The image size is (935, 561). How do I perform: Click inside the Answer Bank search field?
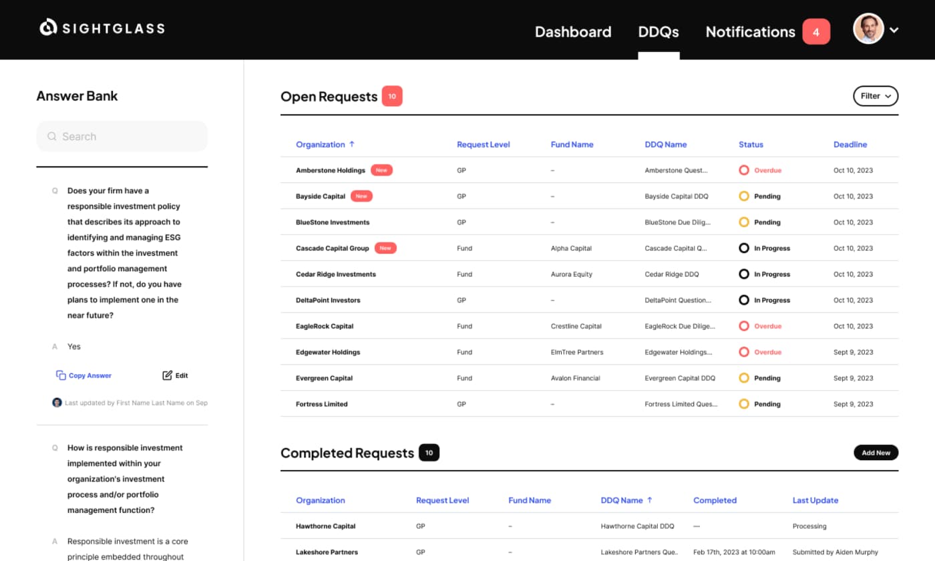click(x=122, y=136)
